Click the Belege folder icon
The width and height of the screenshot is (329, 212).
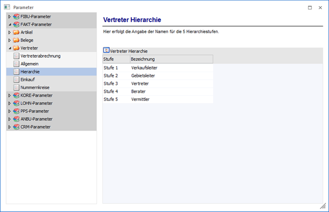(16, 40)
